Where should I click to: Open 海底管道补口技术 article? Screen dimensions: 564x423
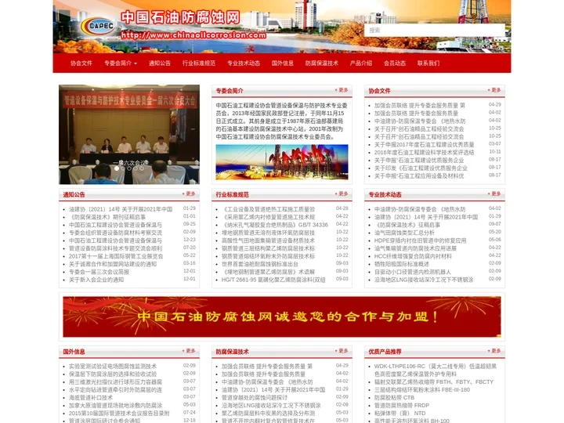pyautogui.click(x=91, y=397)
